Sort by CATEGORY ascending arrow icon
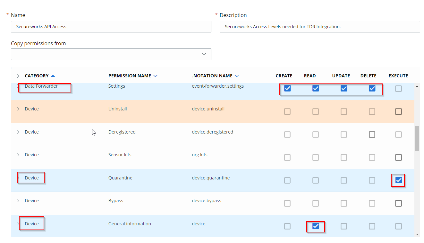The width and height of the screenshot is (424, 243). [53, 76]
